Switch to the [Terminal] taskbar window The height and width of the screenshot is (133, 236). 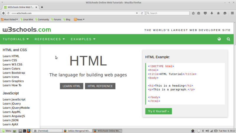pyautogui.click(x=47, y=131)
